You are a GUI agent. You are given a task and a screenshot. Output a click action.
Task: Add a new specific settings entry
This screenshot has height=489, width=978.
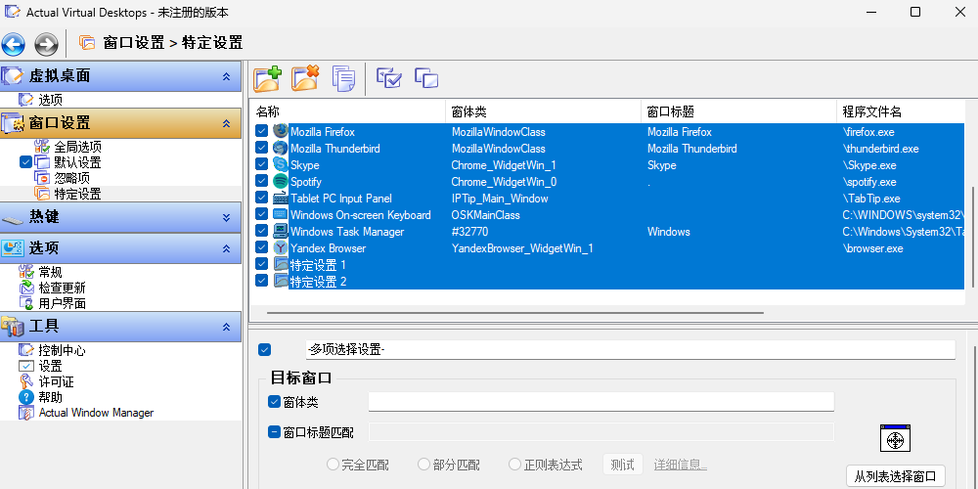(268, 78)
